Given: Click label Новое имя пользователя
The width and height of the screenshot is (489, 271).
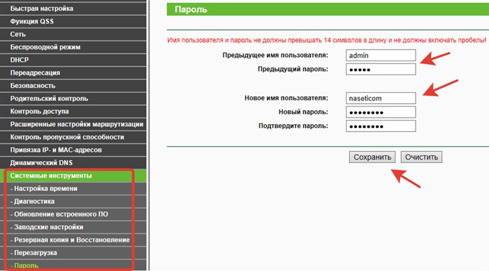Looking at the screenshot, I should coord(286,98).
